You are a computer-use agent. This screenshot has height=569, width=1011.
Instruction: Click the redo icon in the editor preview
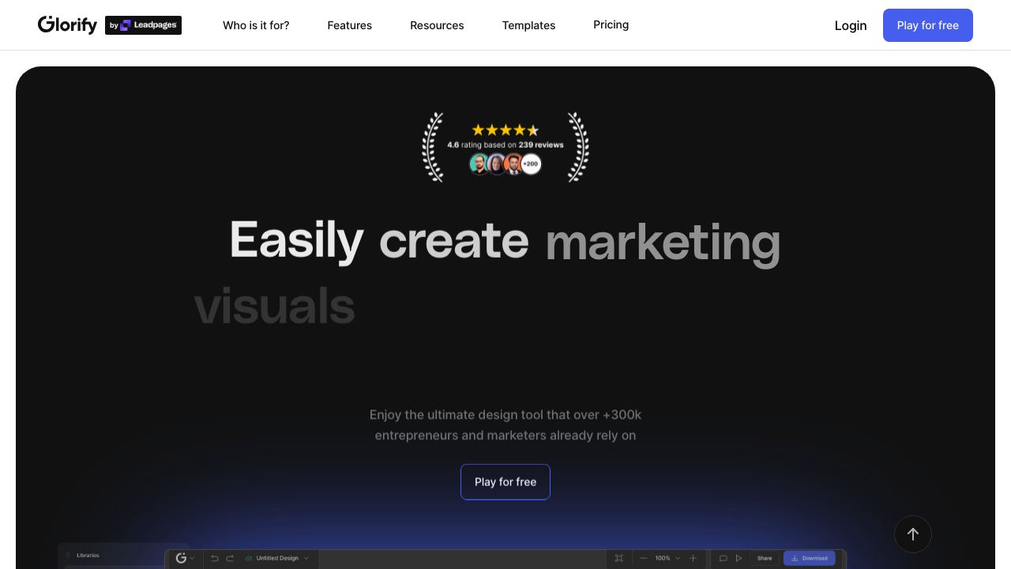tap(230, 558)
